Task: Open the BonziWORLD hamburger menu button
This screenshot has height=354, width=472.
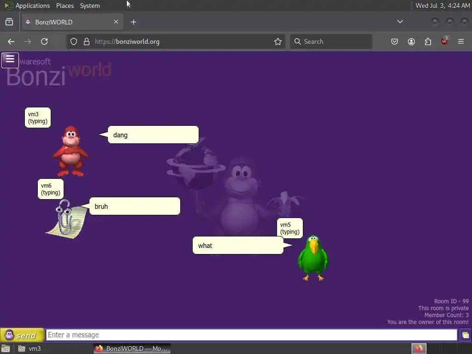Action: point(10,60)
